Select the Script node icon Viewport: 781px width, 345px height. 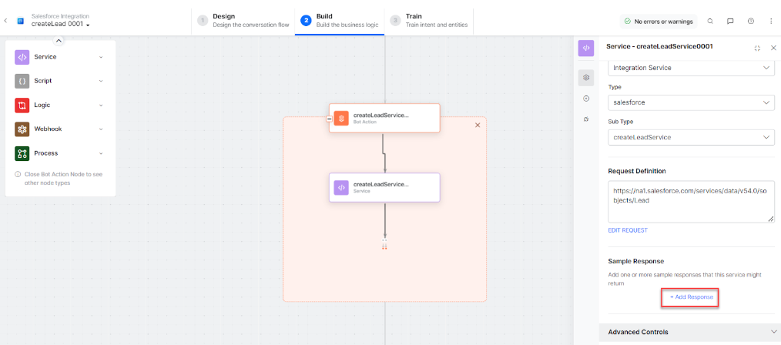pyautogui.click(x=22, y=81)
